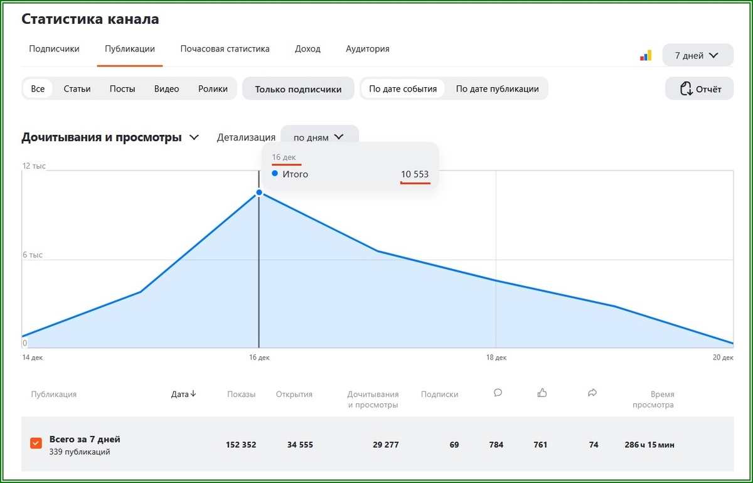Click the Показы column header
The width and height of the screenshot is (753, 483).
click(x=242, y=394)
